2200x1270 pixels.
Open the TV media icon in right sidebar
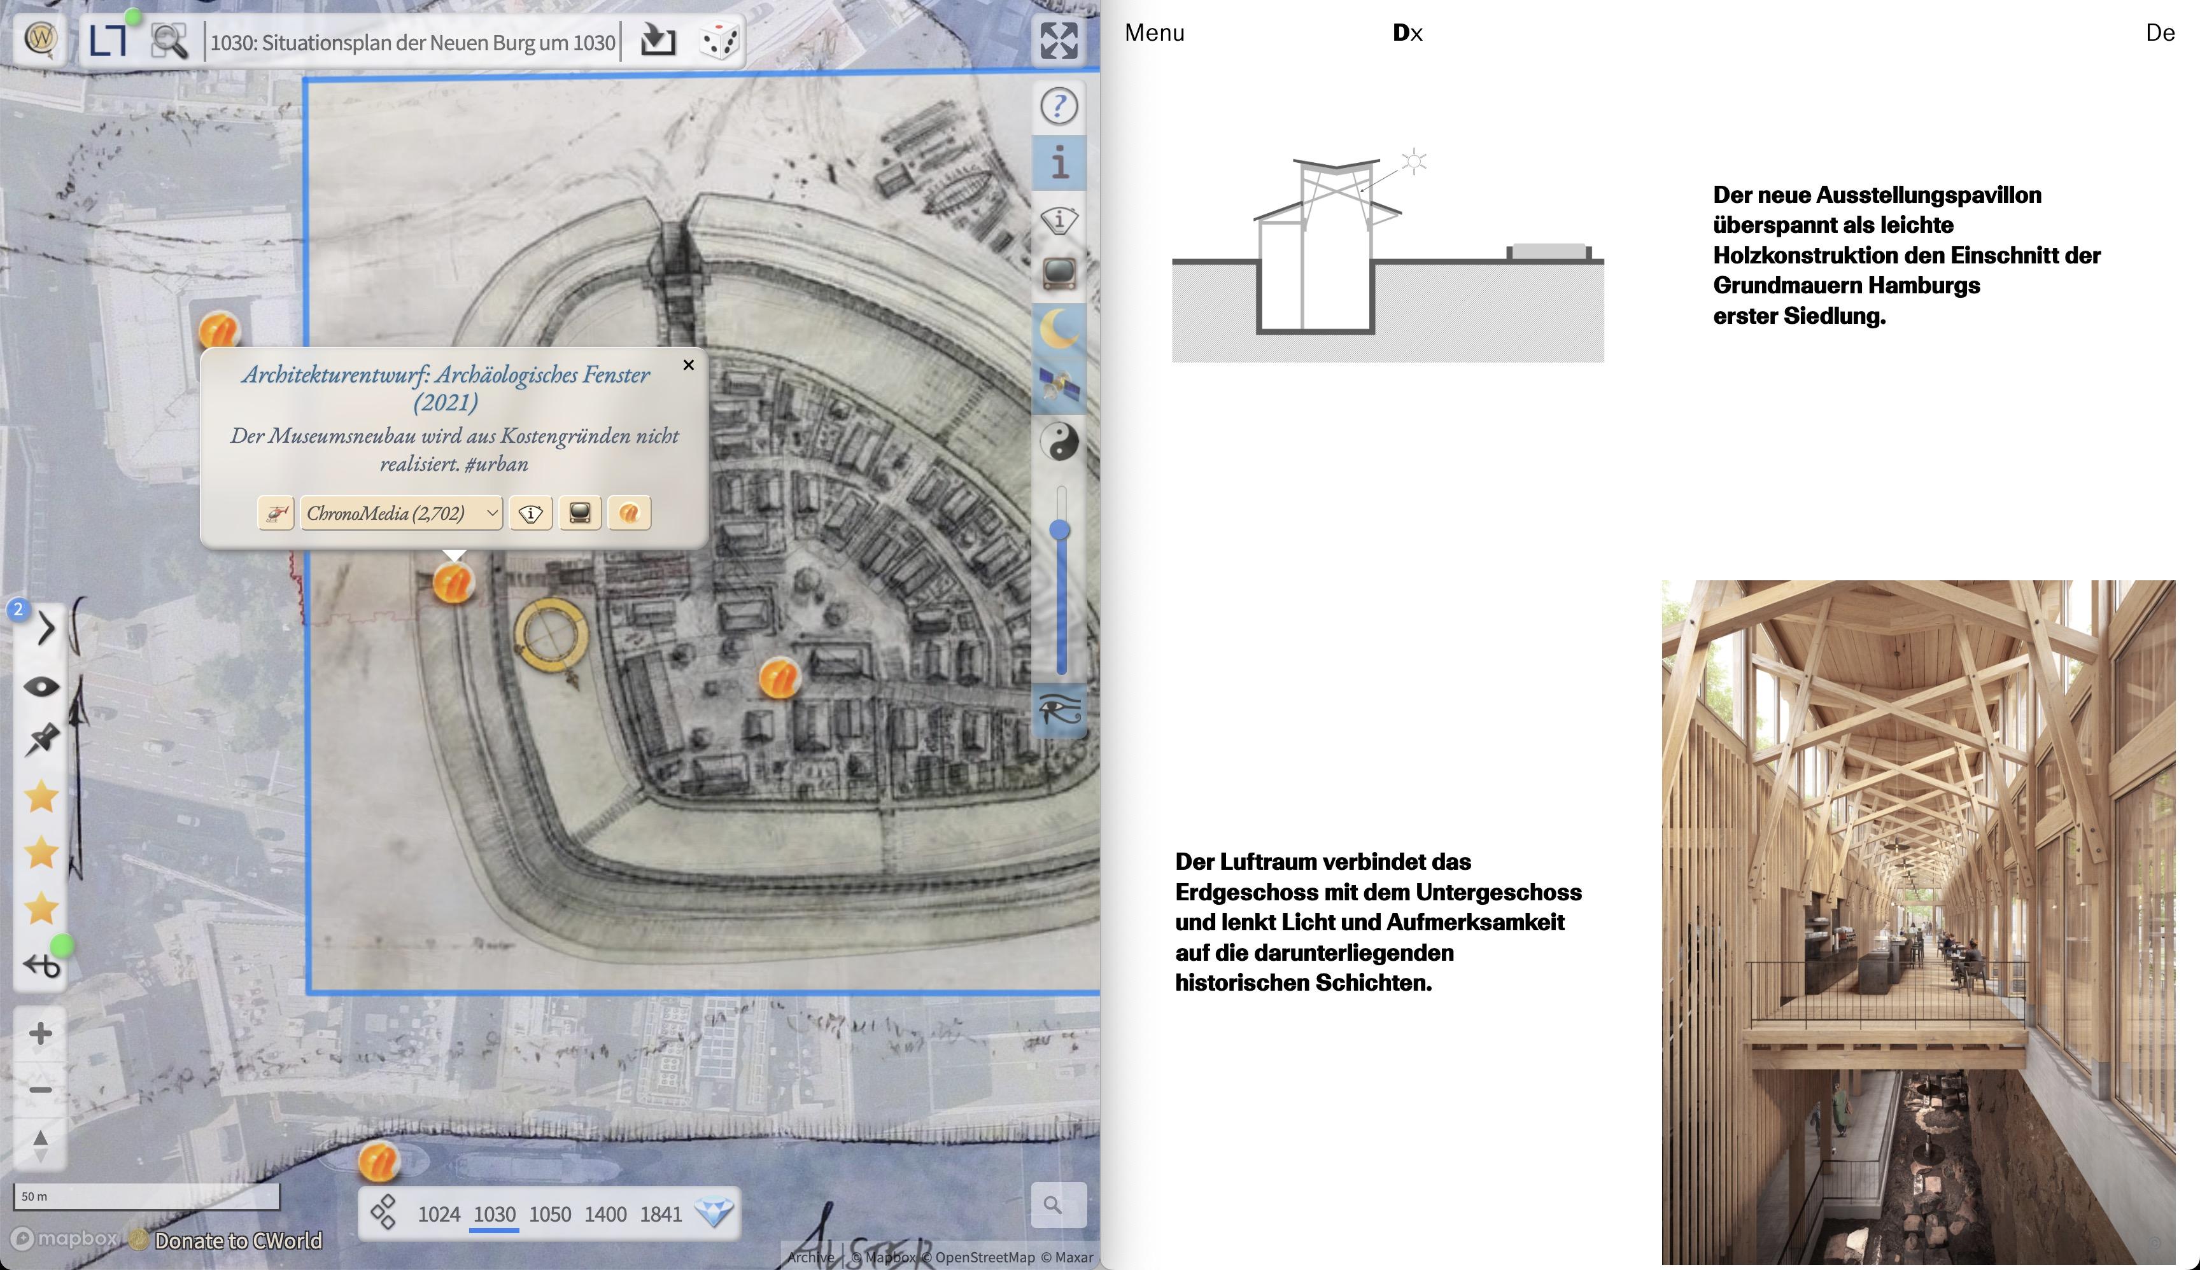pos(1059,274)
